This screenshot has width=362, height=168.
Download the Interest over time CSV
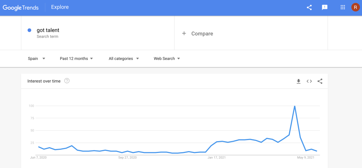pos(299,81)
